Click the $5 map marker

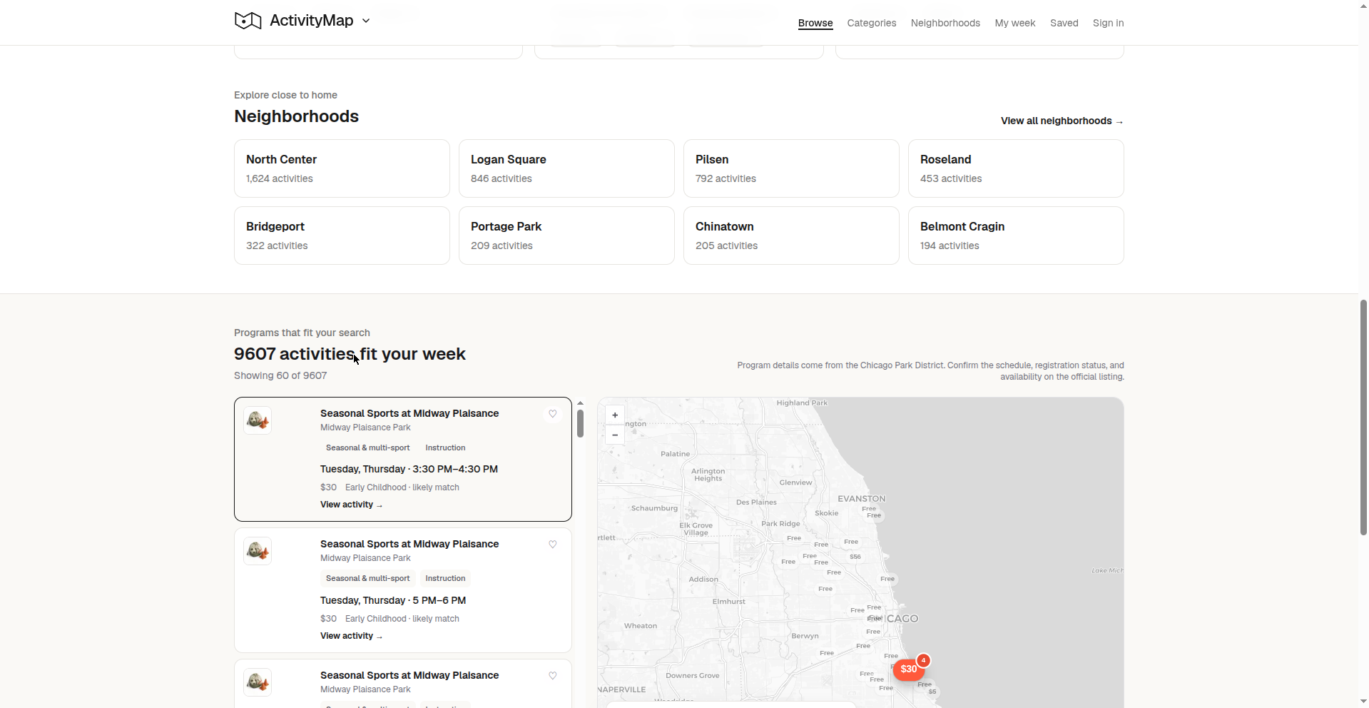[932, 692]
